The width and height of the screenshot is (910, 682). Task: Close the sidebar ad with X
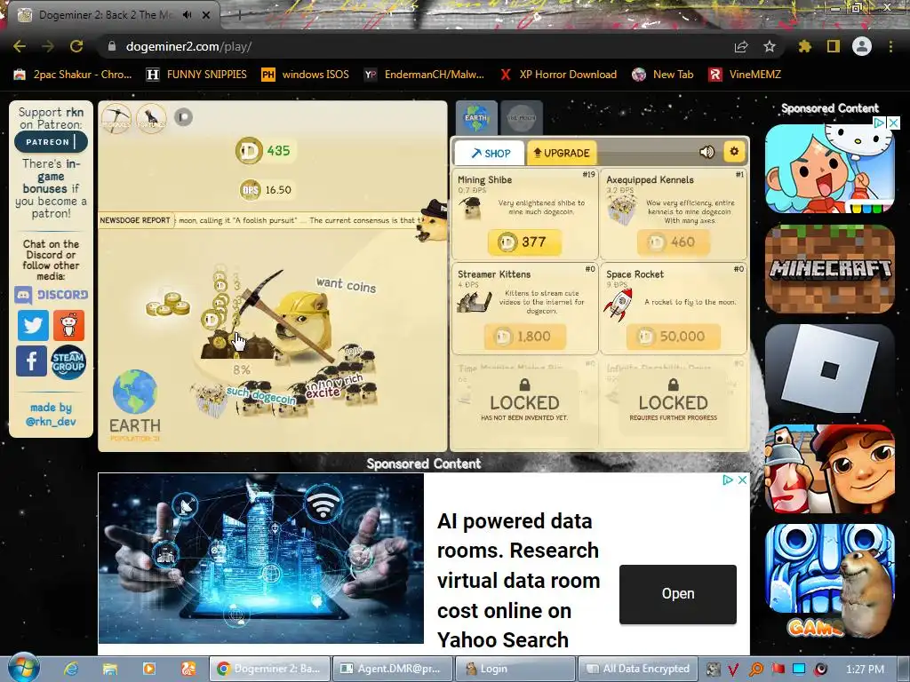pos(894,123)
